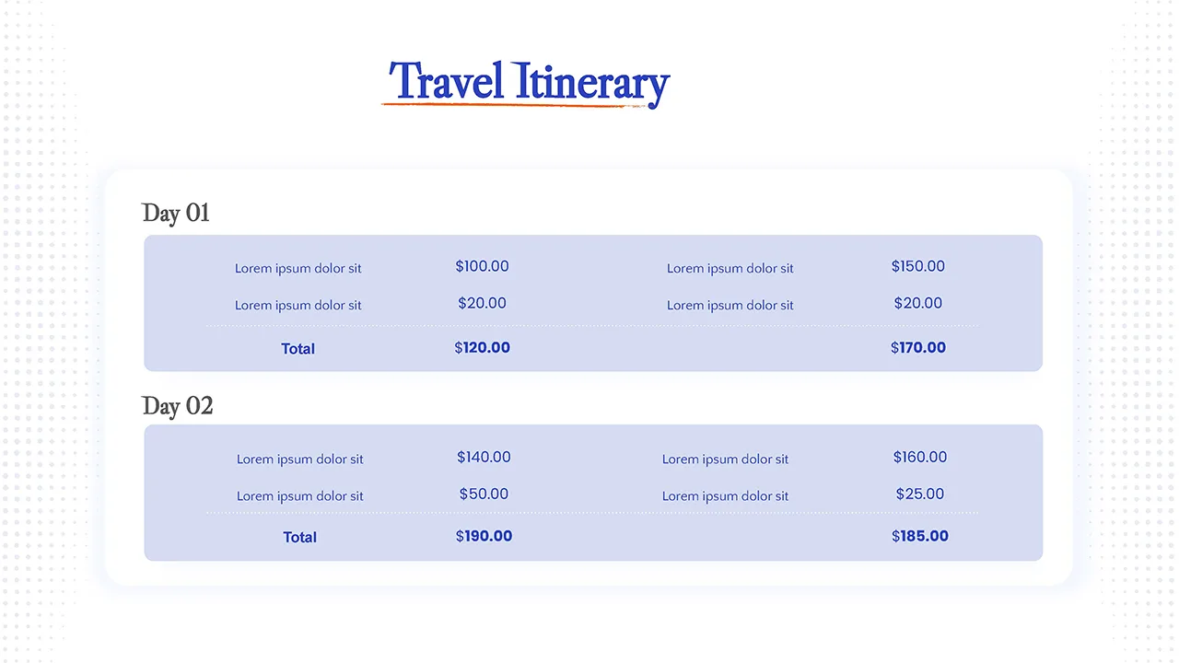Screen dimensions: 1179x663
Task: Select the $170.00 total in Day 01
Action: pos(917,348)
